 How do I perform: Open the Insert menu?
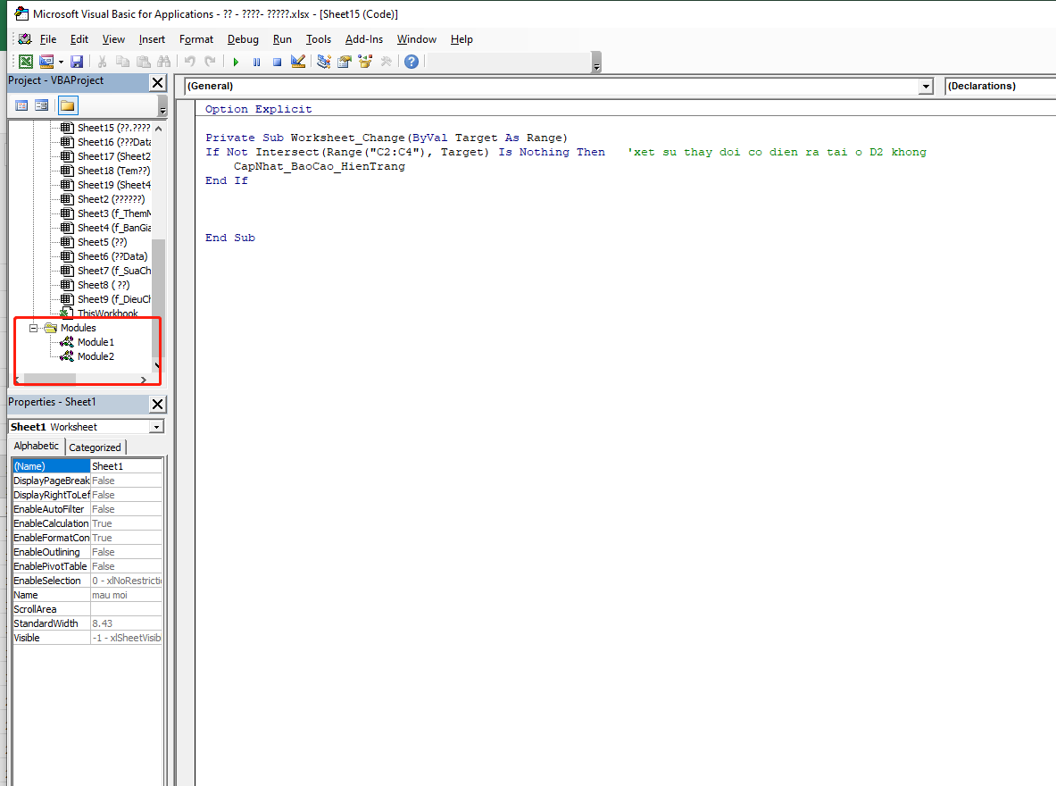[152, 39]
